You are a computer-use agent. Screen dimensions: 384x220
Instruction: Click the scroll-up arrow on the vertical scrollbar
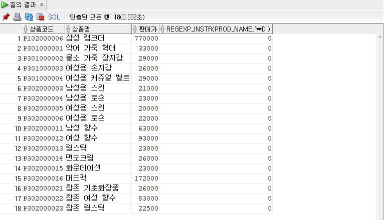[380, 36]
